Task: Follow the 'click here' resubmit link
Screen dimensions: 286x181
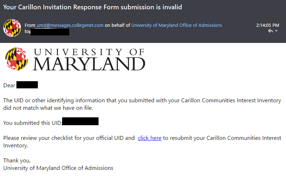Action: 150,138
